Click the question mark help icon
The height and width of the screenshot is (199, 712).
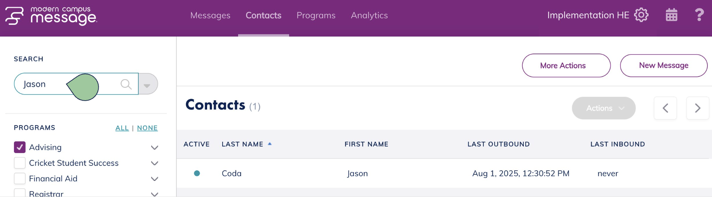click(699, 15)
